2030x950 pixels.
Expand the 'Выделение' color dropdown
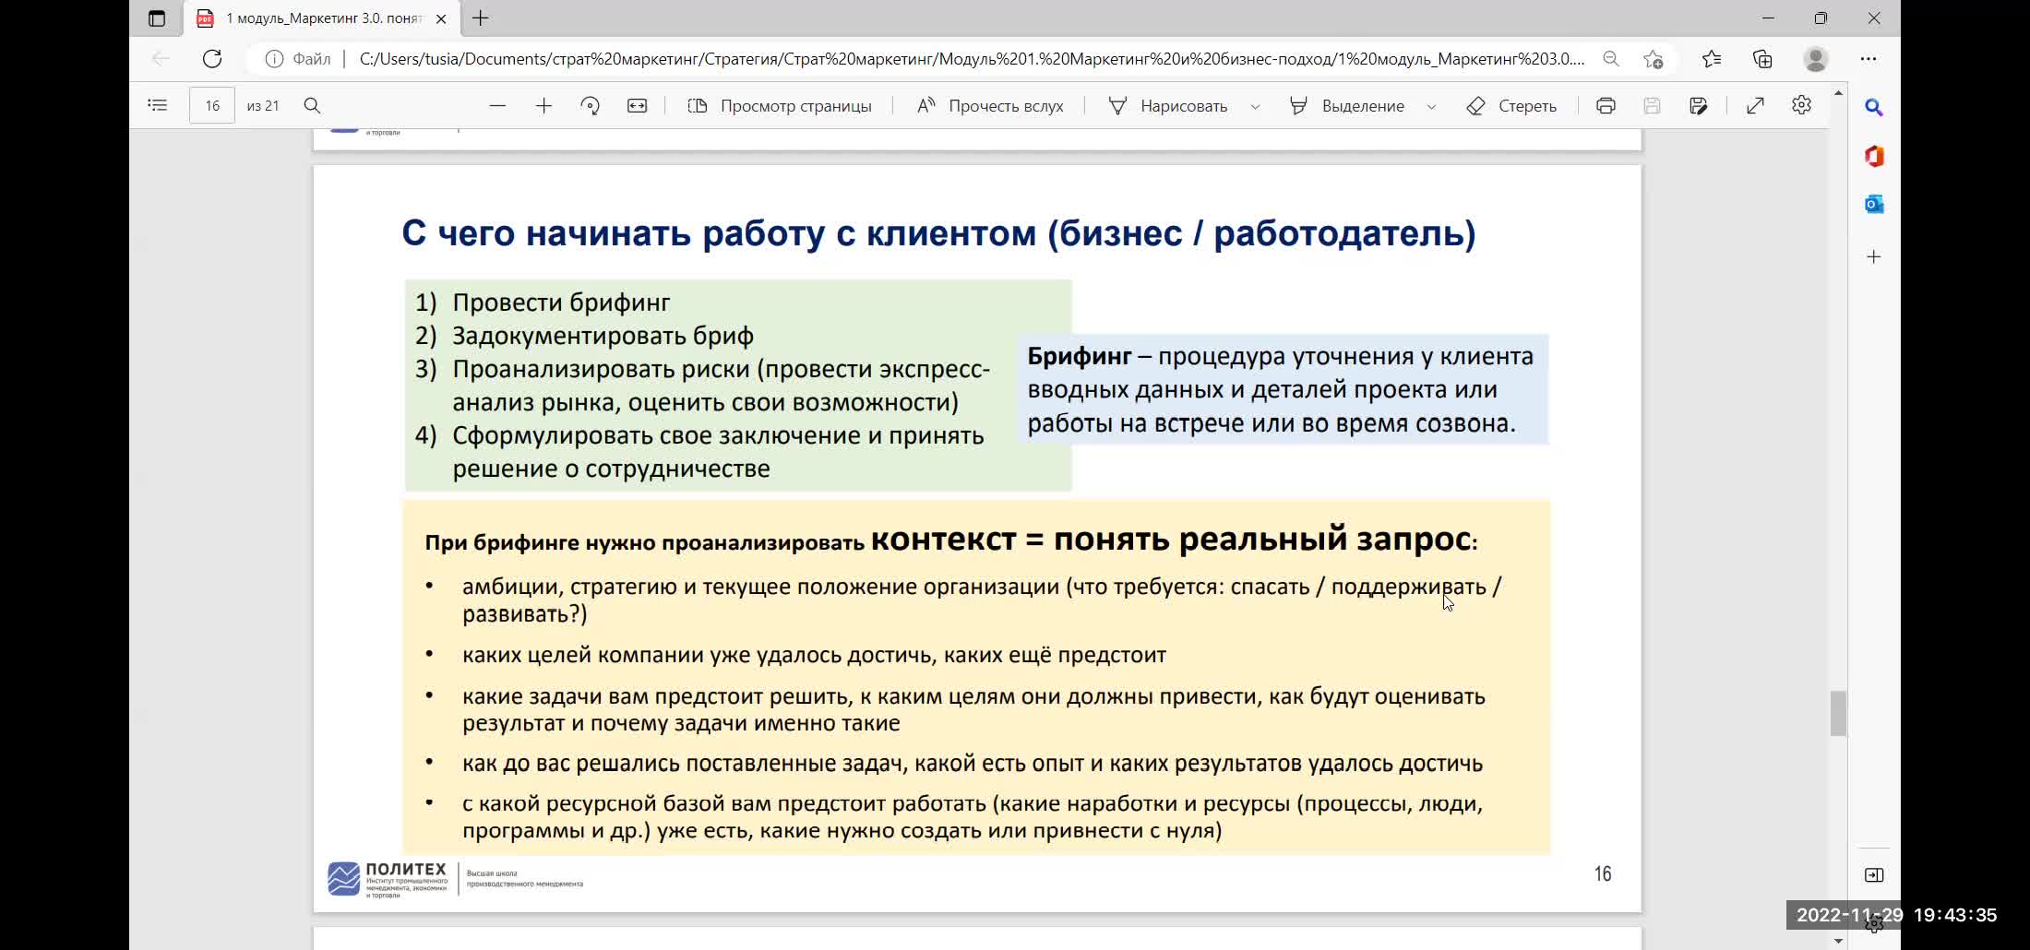[1431, 107]
